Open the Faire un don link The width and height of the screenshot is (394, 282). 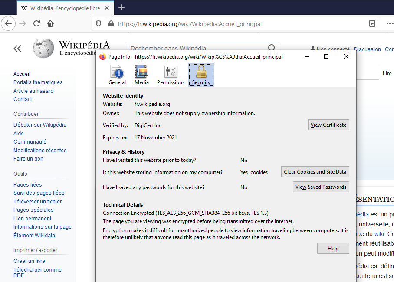[29, 158]
